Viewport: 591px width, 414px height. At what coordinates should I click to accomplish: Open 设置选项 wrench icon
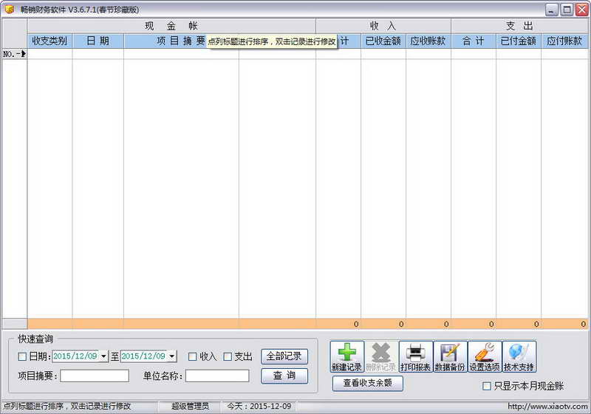[485, 356]
